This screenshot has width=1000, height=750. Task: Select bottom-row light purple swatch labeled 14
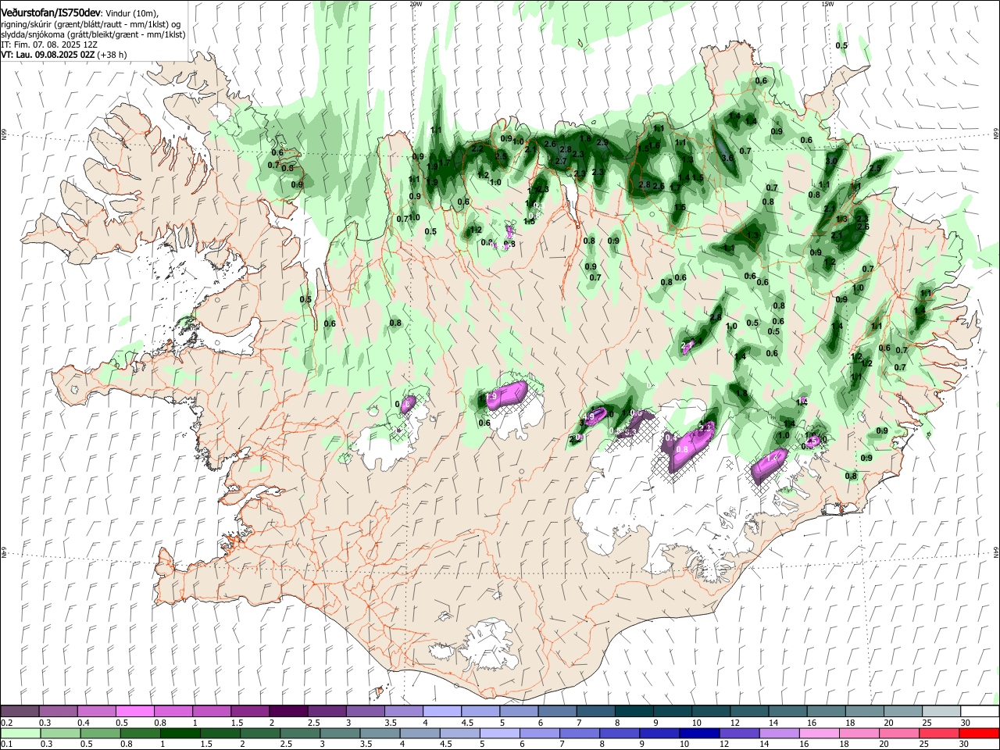point(778,733)
